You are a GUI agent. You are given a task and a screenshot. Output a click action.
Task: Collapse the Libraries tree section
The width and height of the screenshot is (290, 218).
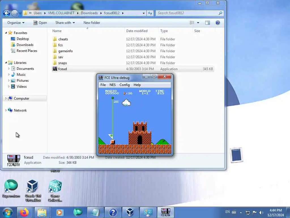(6, 63)
